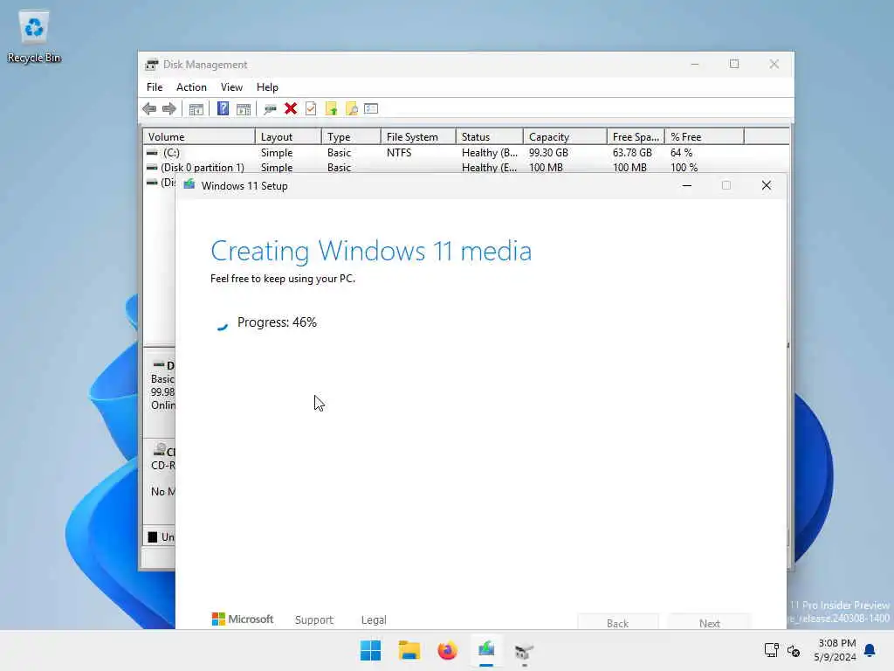This screenshot has height=671, width=894.
Task: Click the connect drive toolbar icon
Action: pyautogui.click(x=271, y=108)
